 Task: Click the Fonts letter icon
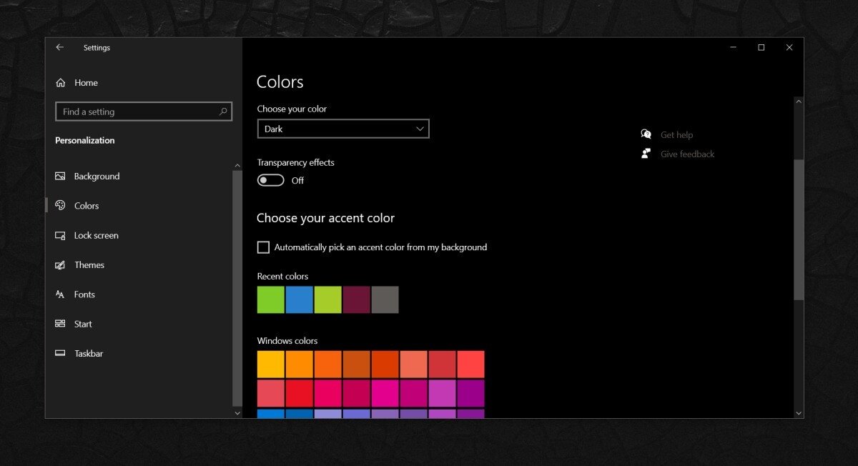pyautogui.click(x=61, y=294)
